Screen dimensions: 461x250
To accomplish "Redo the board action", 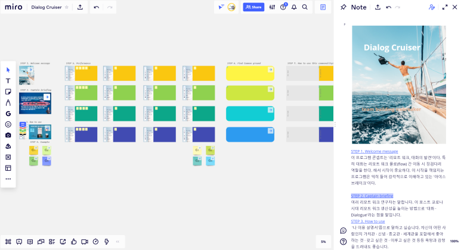I will (x=110, y=7).
